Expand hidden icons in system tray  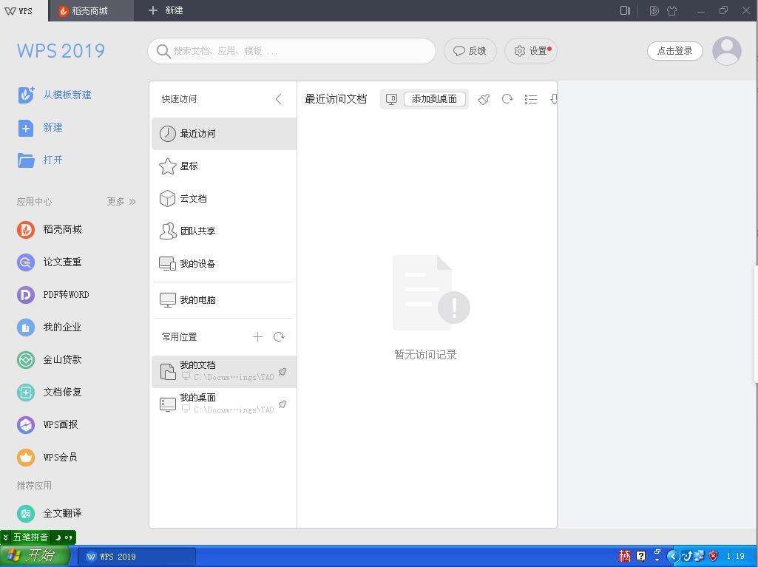pyautogui.click(x=673, y=555)
